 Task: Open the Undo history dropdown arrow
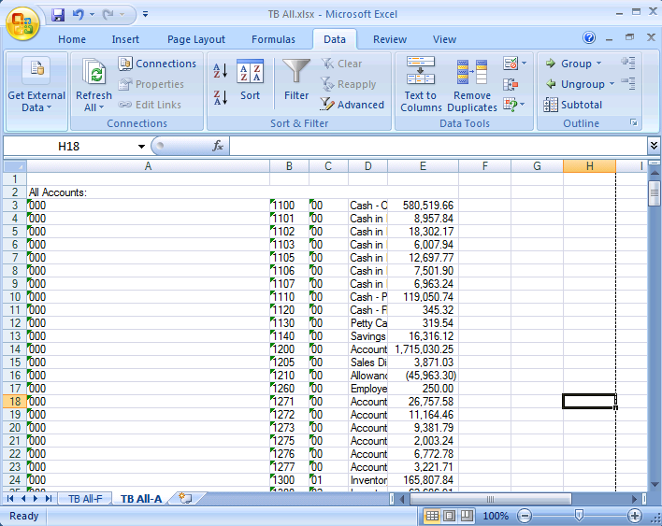point(92,15)
